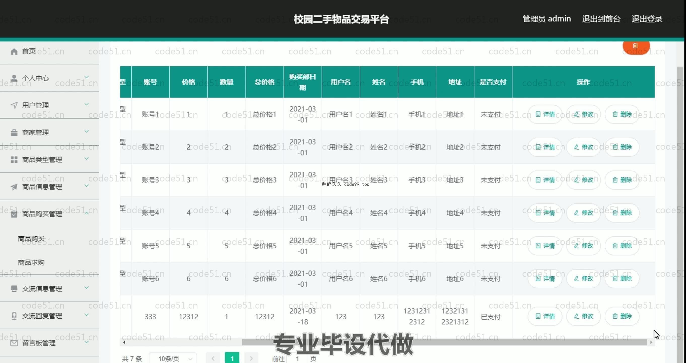
Task: Open 详情 for row 账号4
Action: pyautogui.click(x=545, y=213)
